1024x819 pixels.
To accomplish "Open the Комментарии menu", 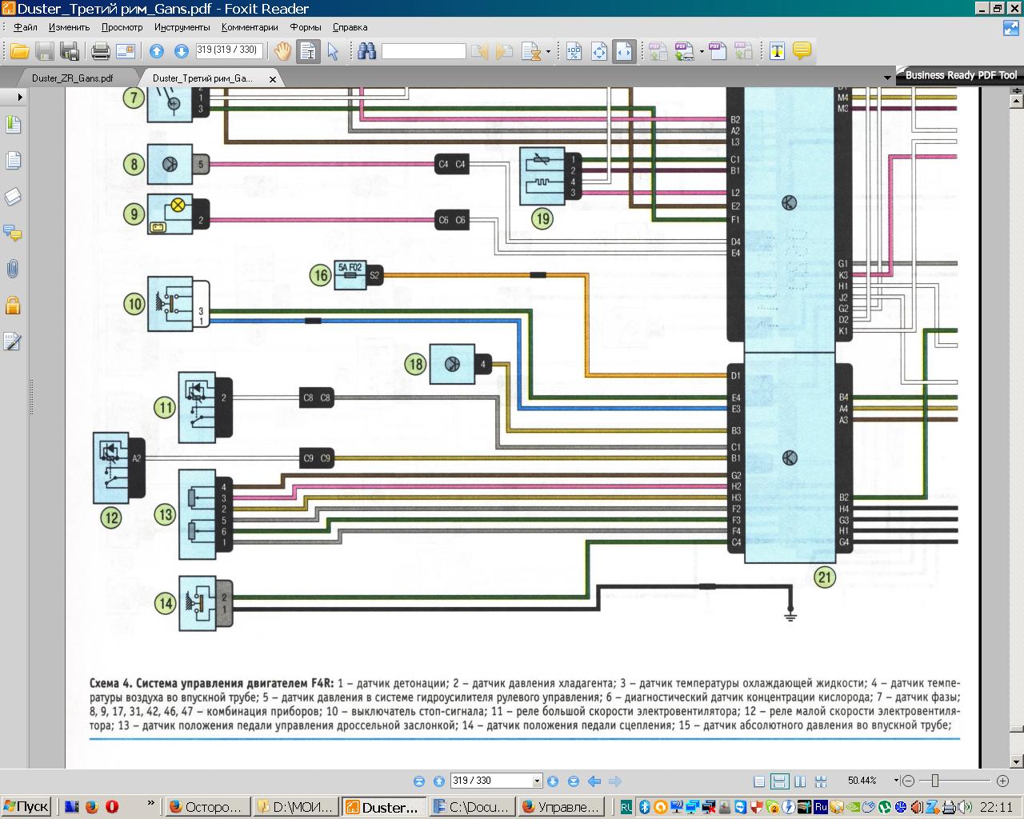I will pos(250,27).
